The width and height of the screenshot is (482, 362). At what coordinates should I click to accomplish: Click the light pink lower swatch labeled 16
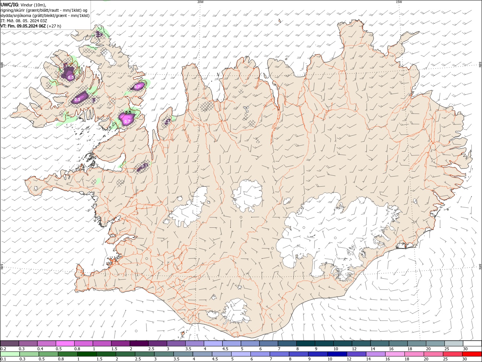395,354
